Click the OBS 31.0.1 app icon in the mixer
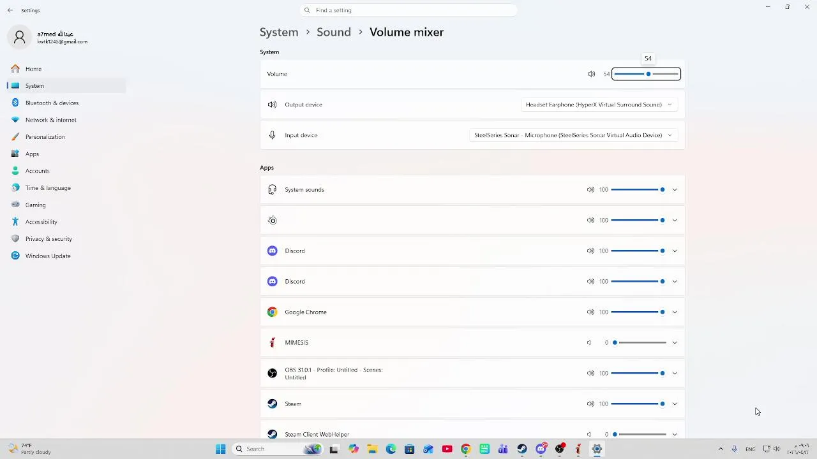This screenshot has width=817, height=459. click(273, 373)
